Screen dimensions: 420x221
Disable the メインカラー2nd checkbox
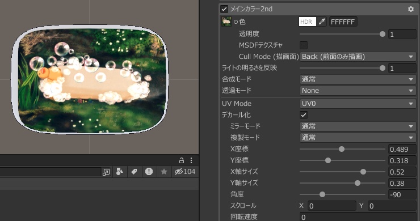[224, 9]
